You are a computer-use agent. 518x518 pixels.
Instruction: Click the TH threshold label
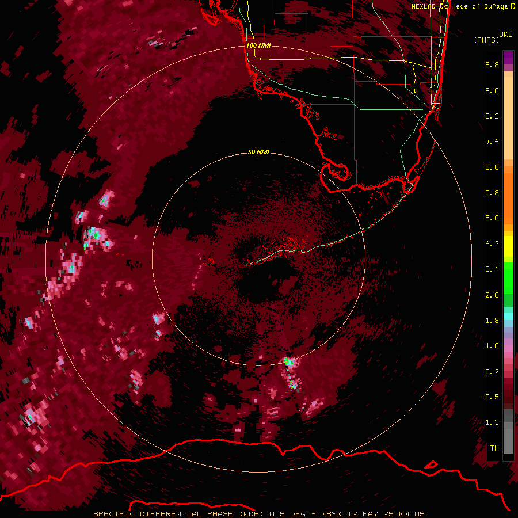[494, 448]
